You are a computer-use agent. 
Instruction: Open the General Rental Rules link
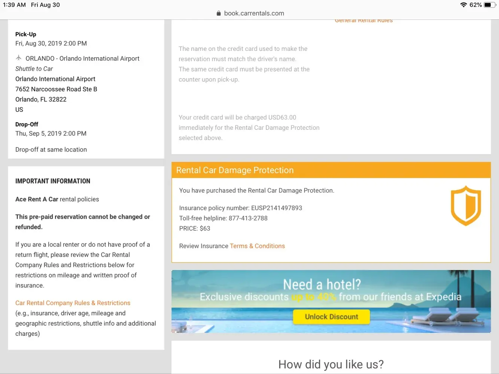(363, 21)
